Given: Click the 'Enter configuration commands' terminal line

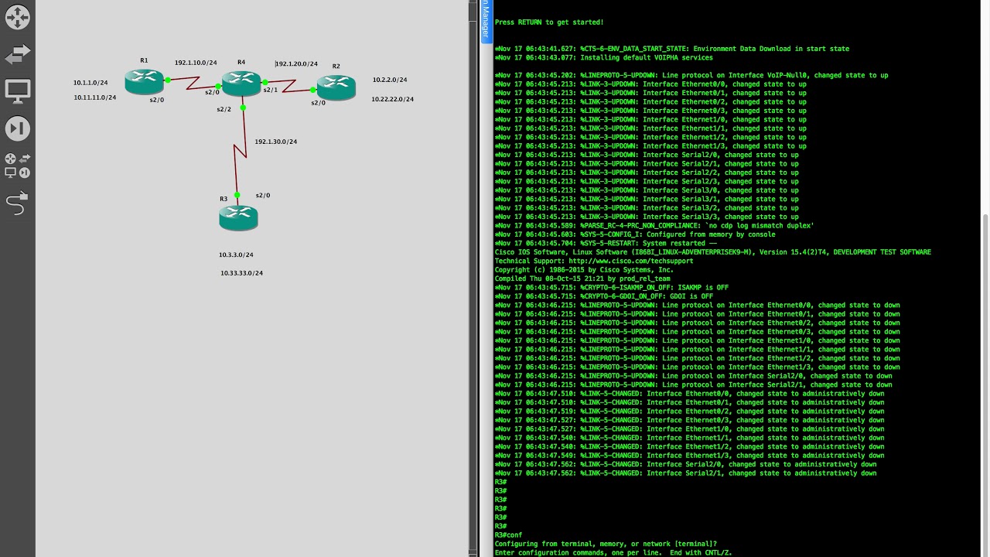Looking at the screenshot, I should 613,552.
